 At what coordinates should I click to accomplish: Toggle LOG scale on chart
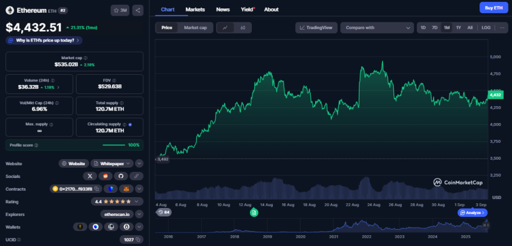pyautogui.click(x=486, y=28)
